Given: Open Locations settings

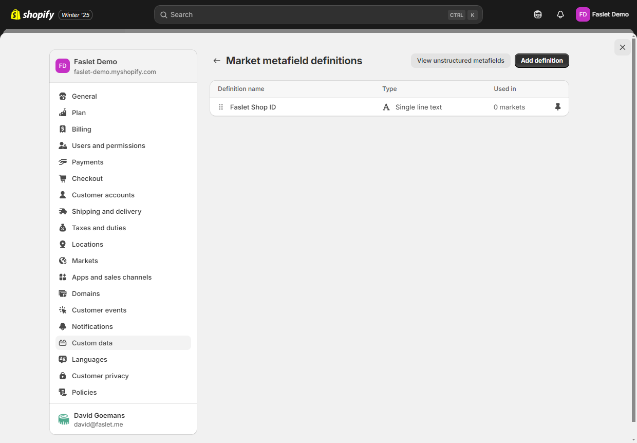Looking at the screenshot, I should point(123,244).
